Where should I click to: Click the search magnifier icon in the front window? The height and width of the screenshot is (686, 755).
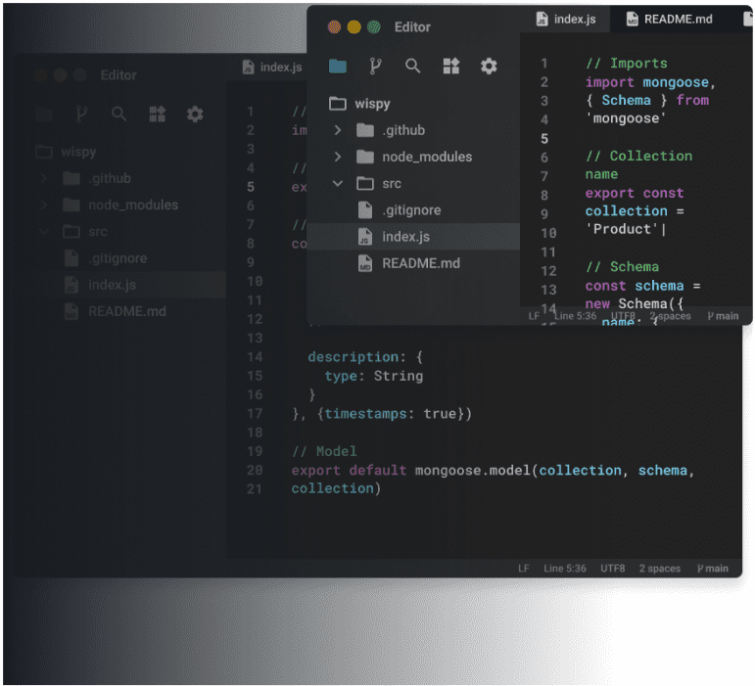coord(413,67)
